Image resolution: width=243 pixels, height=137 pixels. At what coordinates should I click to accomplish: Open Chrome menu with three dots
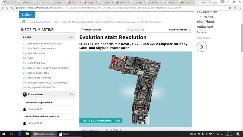click(x=240, y=8)
